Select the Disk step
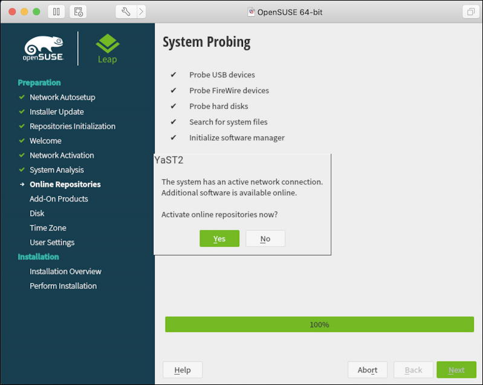The height and width of the screenshot is (385, 483). 37,213
